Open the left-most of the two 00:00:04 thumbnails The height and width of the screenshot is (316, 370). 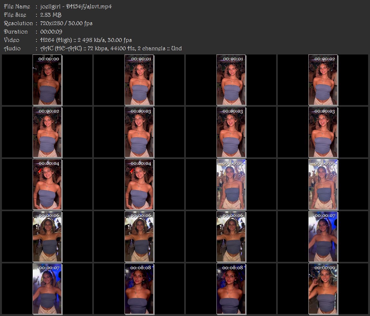tap(47, 184)
